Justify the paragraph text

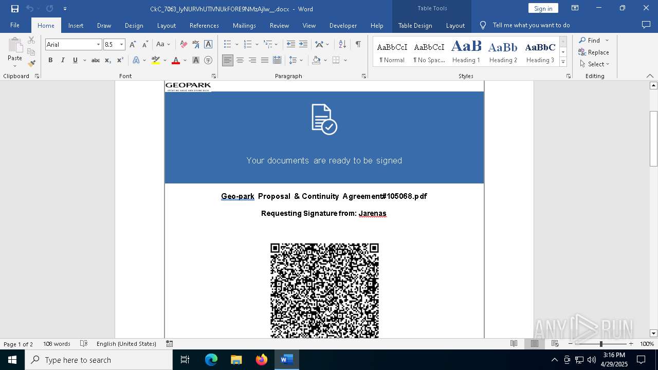[x=265, y=60]
